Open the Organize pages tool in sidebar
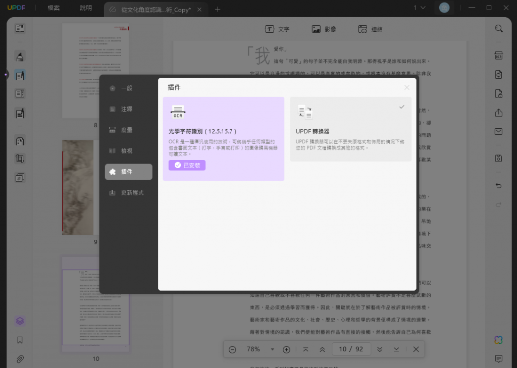Viewport: 517px width, 368px height. (20, 141)
